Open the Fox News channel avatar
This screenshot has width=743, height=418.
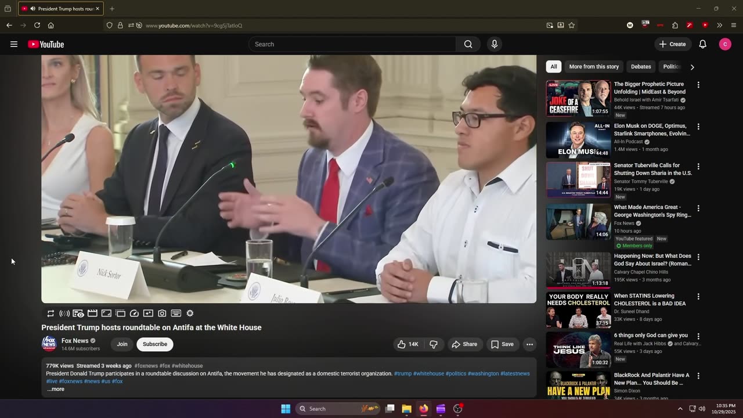point(49,344)
